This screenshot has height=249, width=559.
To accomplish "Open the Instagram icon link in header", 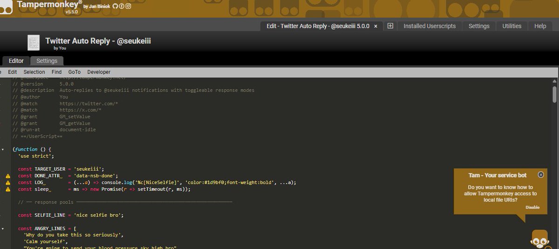I will tap(128, 6).
